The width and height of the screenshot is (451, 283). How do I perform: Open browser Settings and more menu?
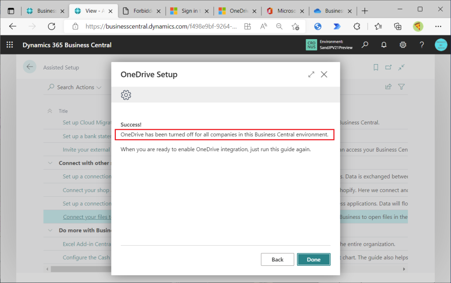pos(438,26)
